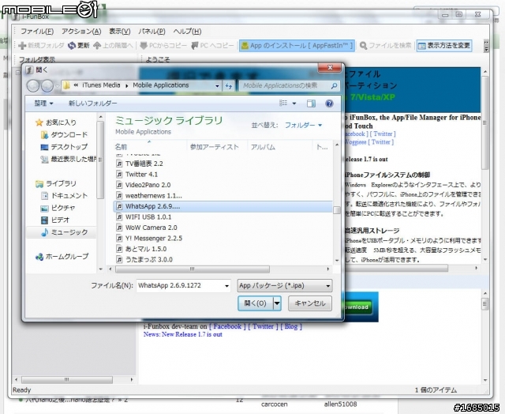
Task: Select ダウンロード in the navigation pane
Action: [x=64, y=135]
